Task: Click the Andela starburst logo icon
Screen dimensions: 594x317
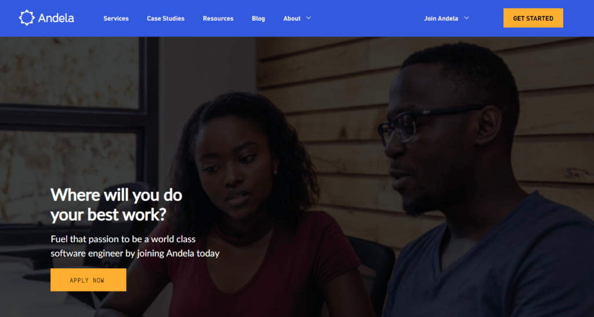Action: click(27, 18)
